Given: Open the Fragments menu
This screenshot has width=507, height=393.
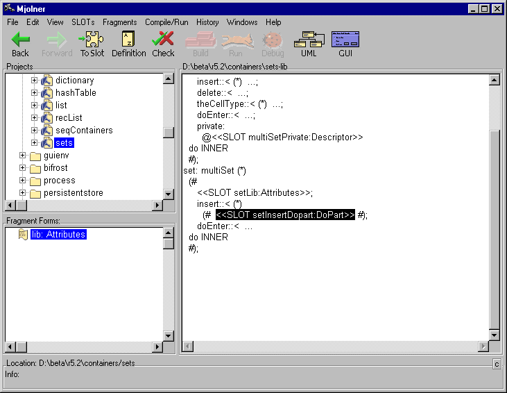Looking at the screenshot, I should (x=120, y=22).
